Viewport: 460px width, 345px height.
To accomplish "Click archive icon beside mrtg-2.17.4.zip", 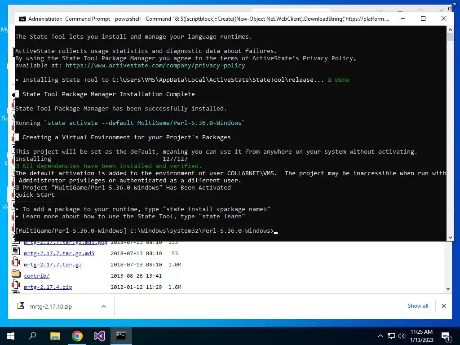I will tap(16, 284).
